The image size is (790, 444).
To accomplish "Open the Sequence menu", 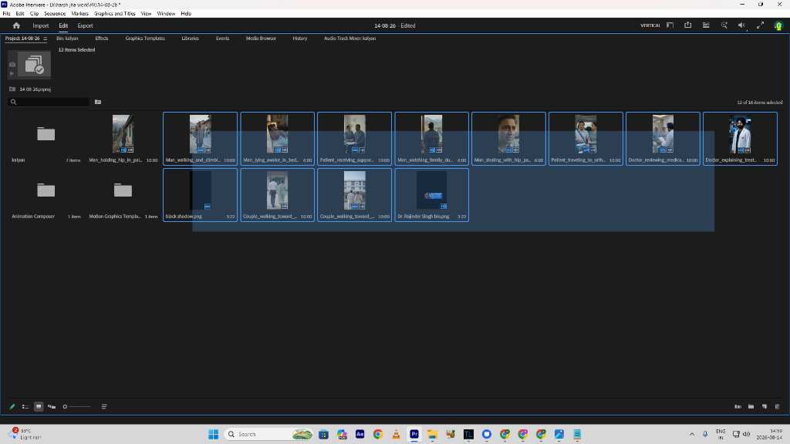I will click(x=55, y=14).
